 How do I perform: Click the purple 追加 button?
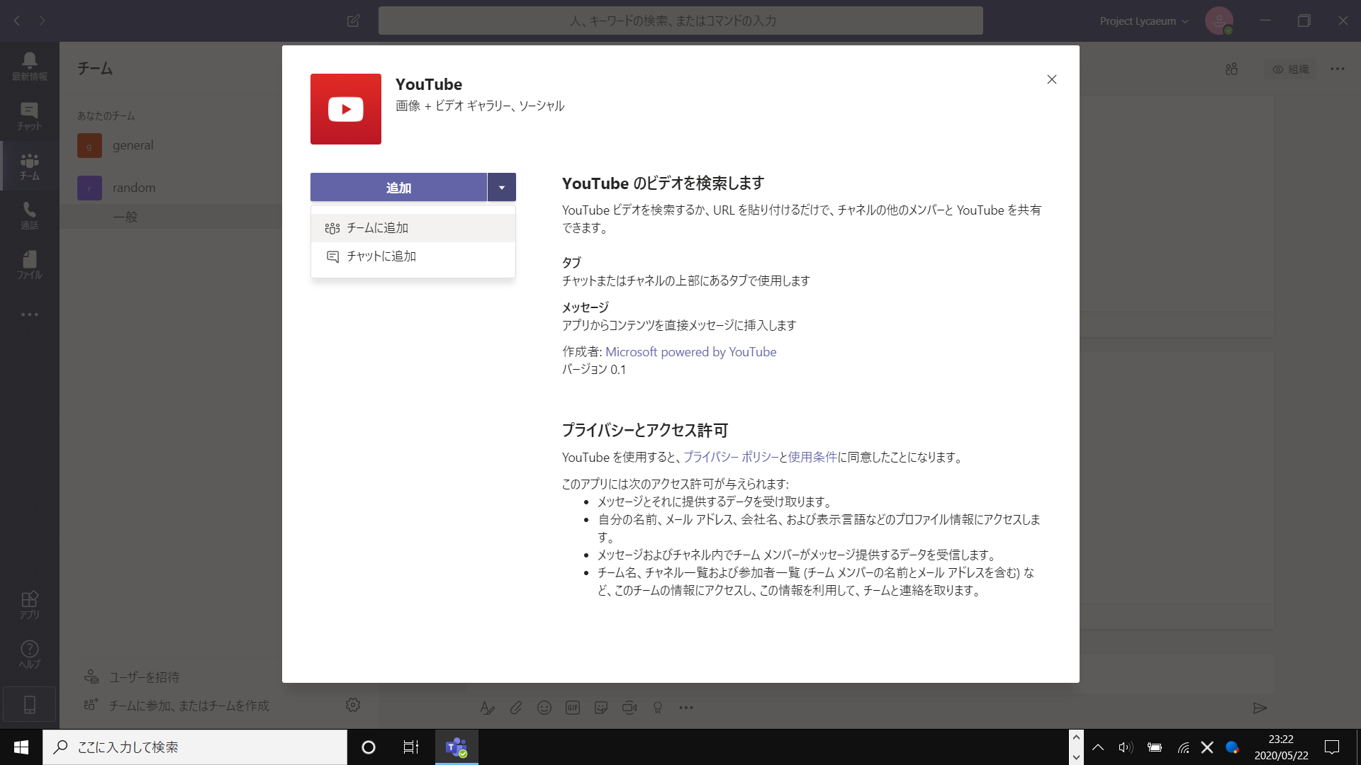pos(398,188)
